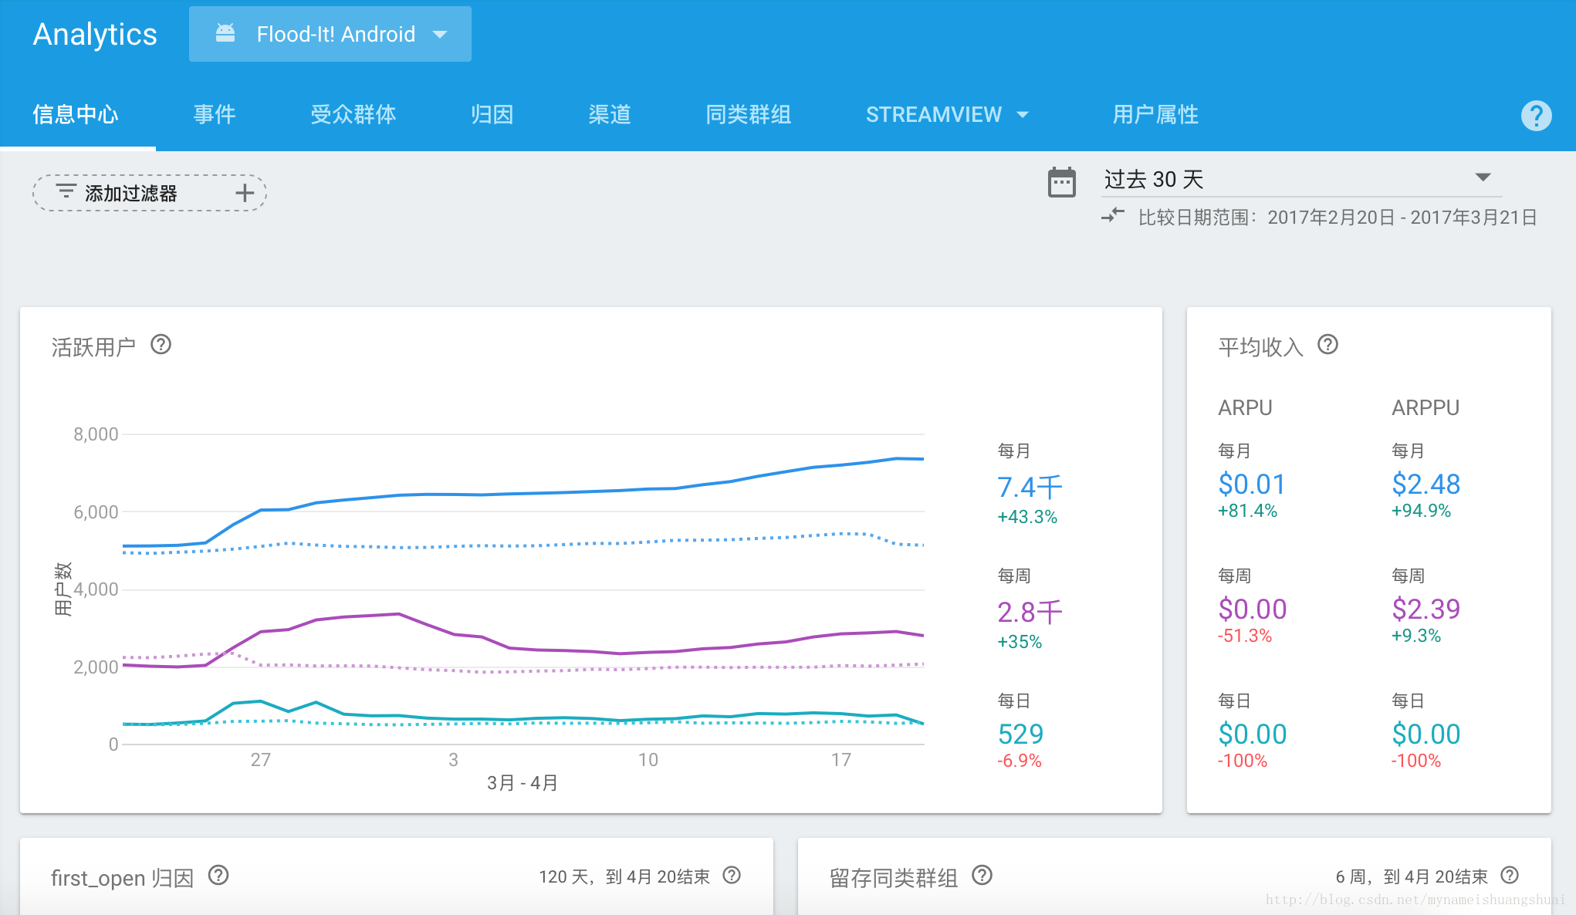
Task: Open the Flood-It! Android app dropdown
Action: 330,34
